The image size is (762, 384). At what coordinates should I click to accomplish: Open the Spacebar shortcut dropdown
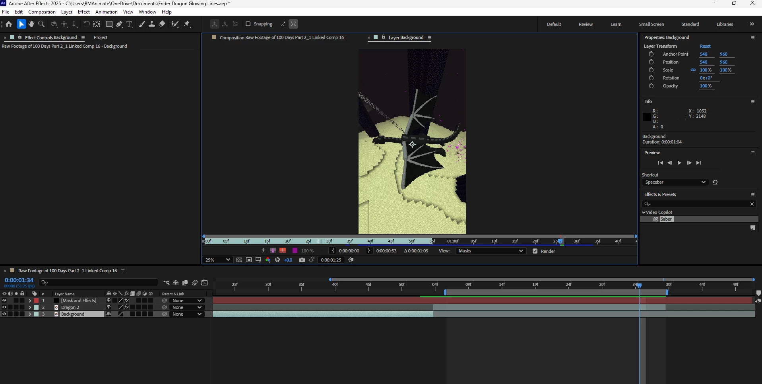[675, 182]
